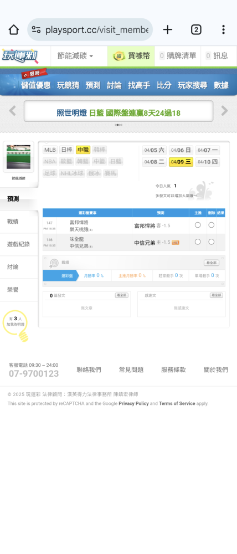237x554 pixels.
Task: Open the browser three-dot menu
Action: 223,30
